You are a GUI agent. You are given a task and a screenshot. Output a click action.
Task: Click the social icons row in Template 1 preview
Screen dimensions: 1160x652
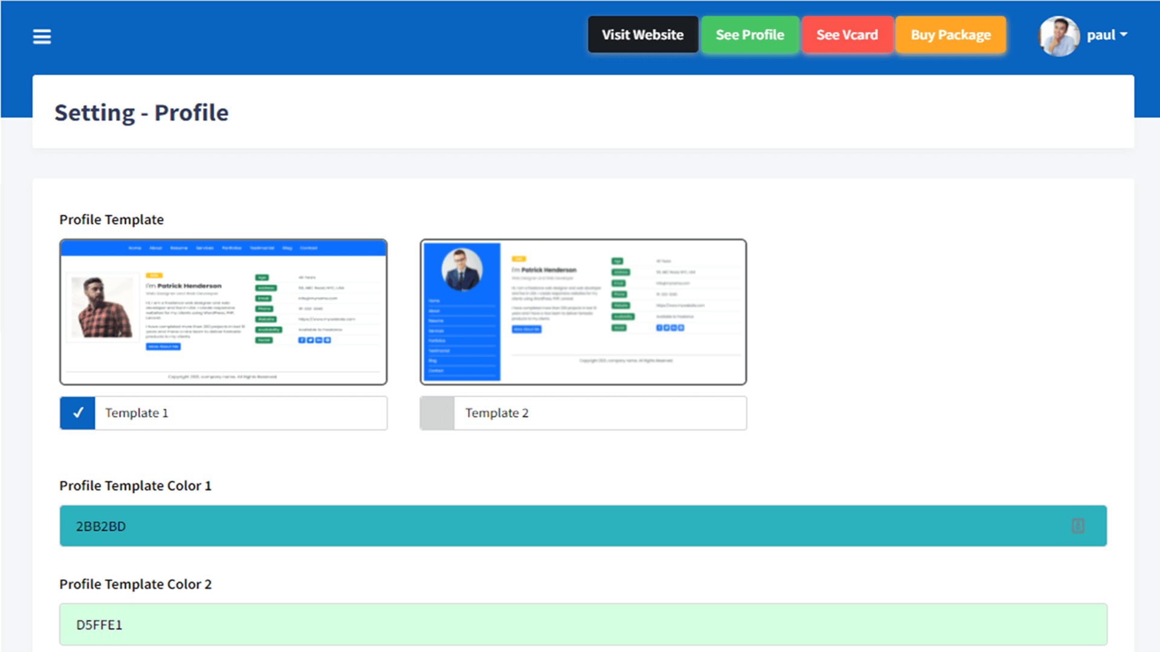[x=314, y=340]
